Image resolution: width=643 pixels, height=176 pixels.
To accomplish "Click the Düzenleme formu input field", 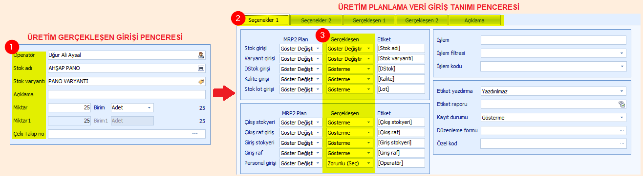I will click(554, 130).
